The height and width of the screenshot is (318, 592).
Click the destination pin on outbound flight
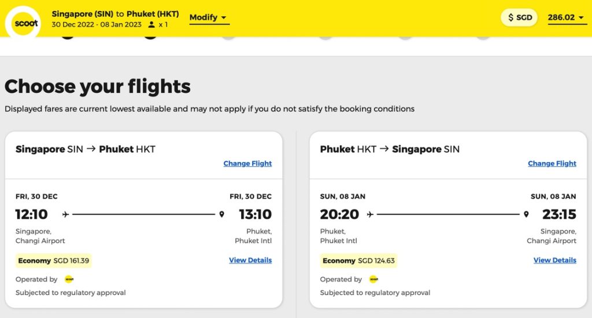(x=221, y=214)
